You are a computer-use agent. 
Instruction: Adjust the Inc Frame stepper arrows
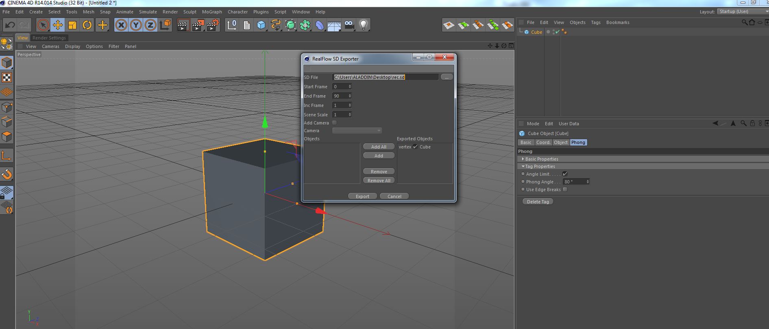tap(350, 105)
